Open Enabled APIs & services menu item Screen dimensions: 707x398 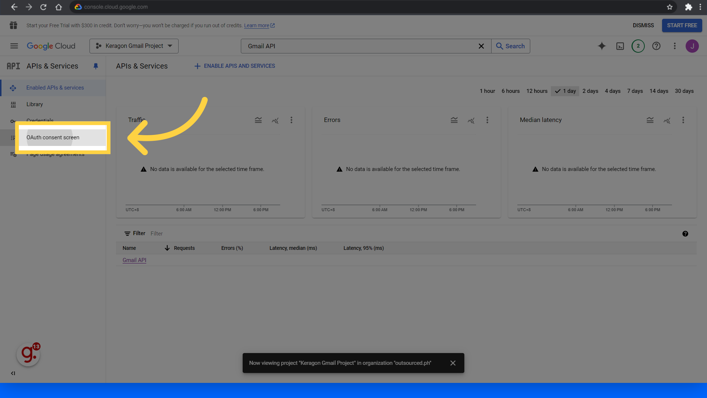(x=53, y=88)
